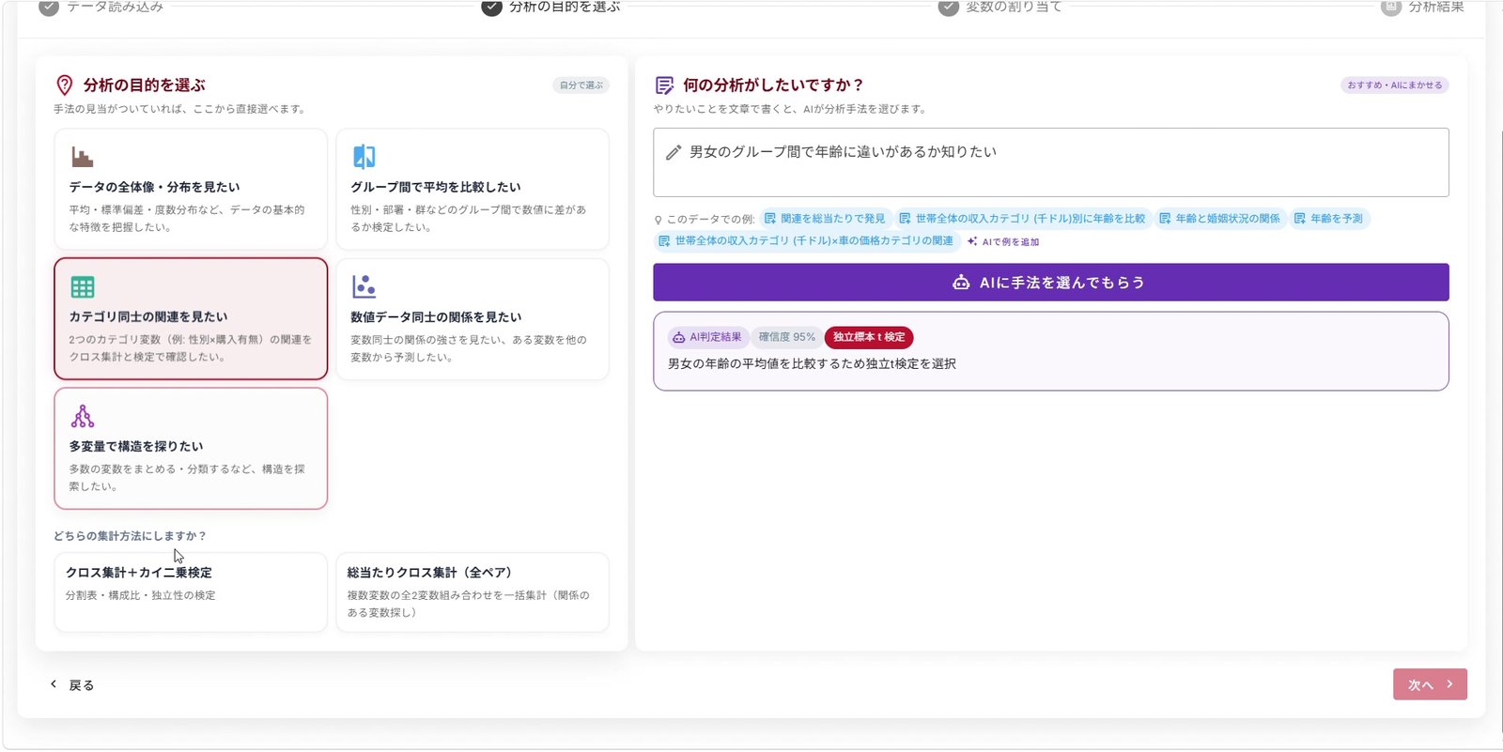Pick the 収入カテゴリ×車の価格カテゴリの関連 example chip

tap(807, 241)
